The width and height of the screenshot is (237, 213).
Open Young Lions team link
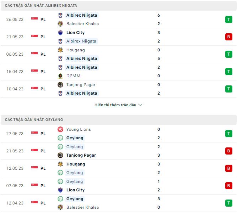coord(79,129)
